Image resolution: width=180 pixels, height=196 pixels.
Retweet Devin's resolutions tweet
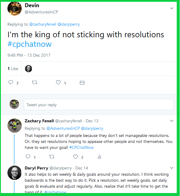click(35, 83)
